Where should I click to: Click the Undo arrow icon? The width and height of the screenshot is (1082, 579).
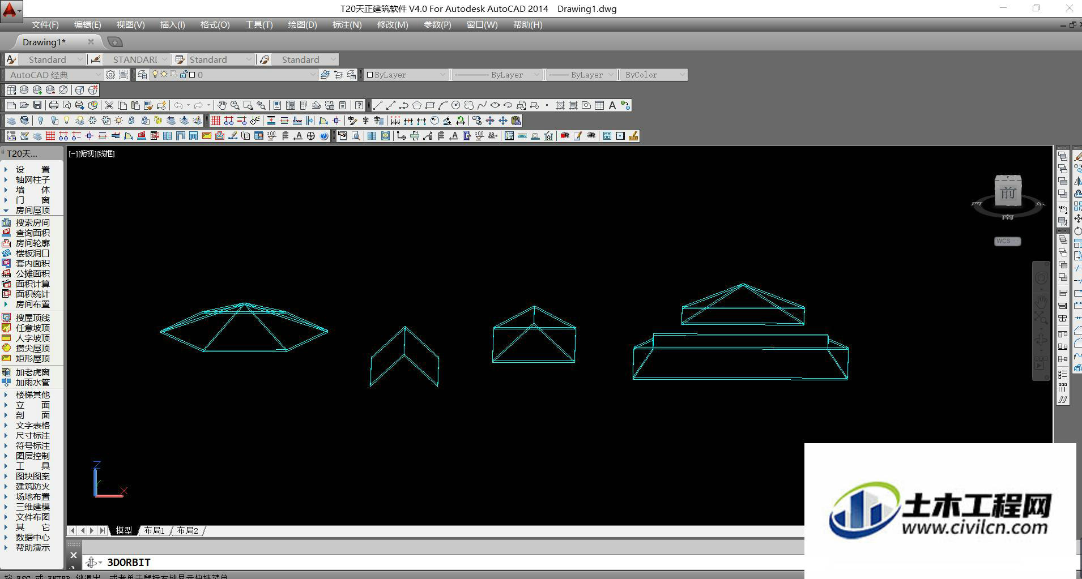point(178,105)
